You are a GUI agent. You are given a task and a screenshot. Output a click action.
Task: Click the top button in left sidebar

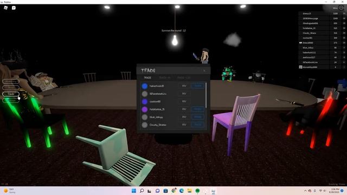click(x=11, y=81)
